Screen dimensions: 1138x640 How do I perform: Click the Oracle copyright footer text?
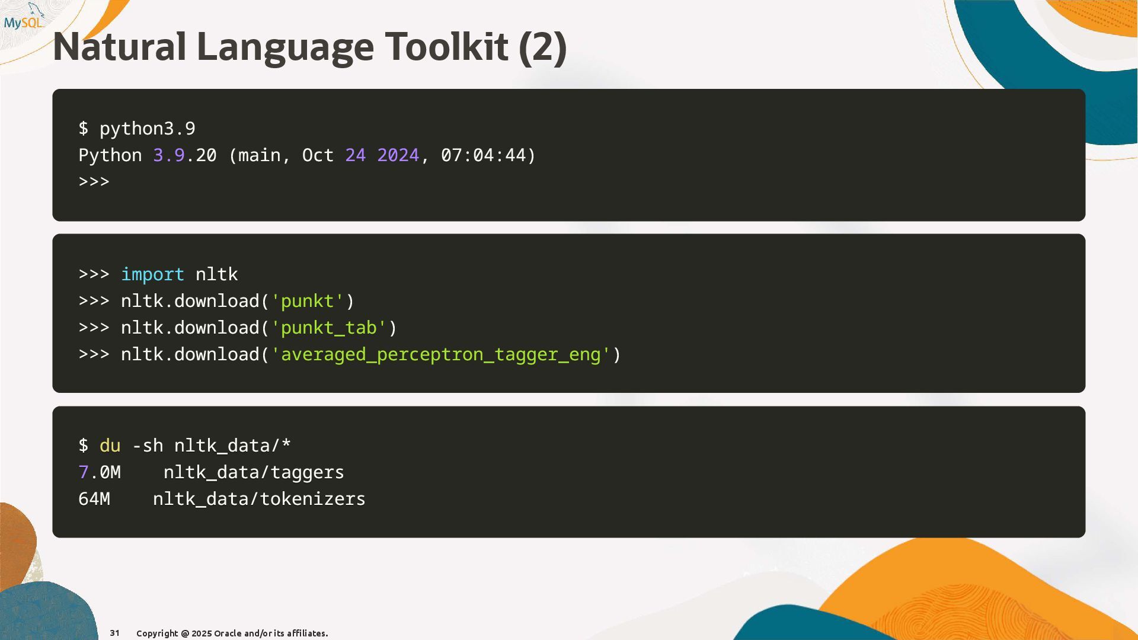coord(232,633)
